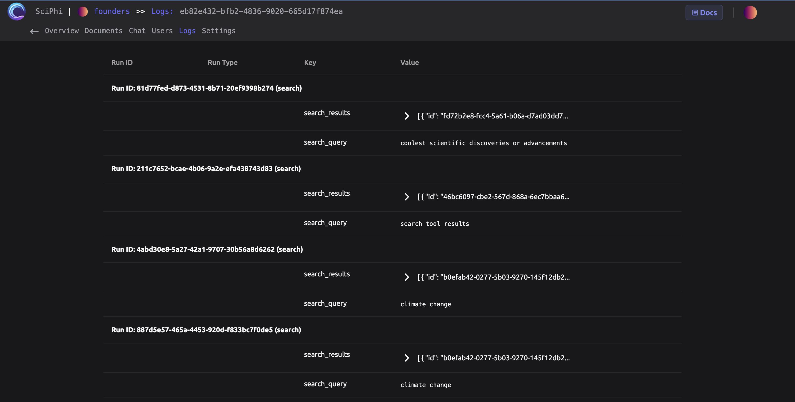The width and height of the screenshot is (795, 402).
Task: Click the Run Type column header
Action: click(222, 63)
